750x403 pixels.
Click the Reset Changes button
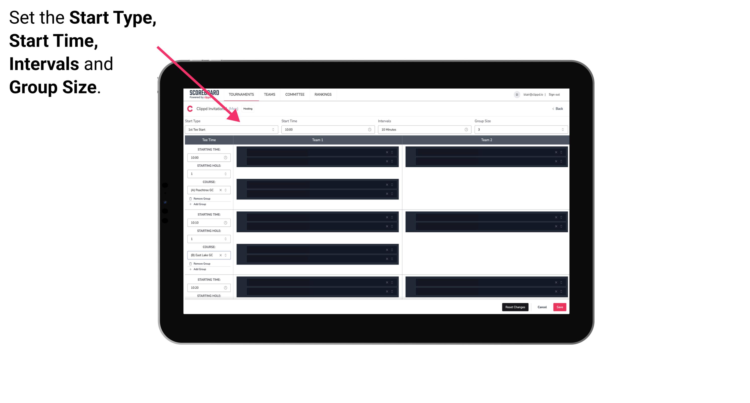[516, 307]
